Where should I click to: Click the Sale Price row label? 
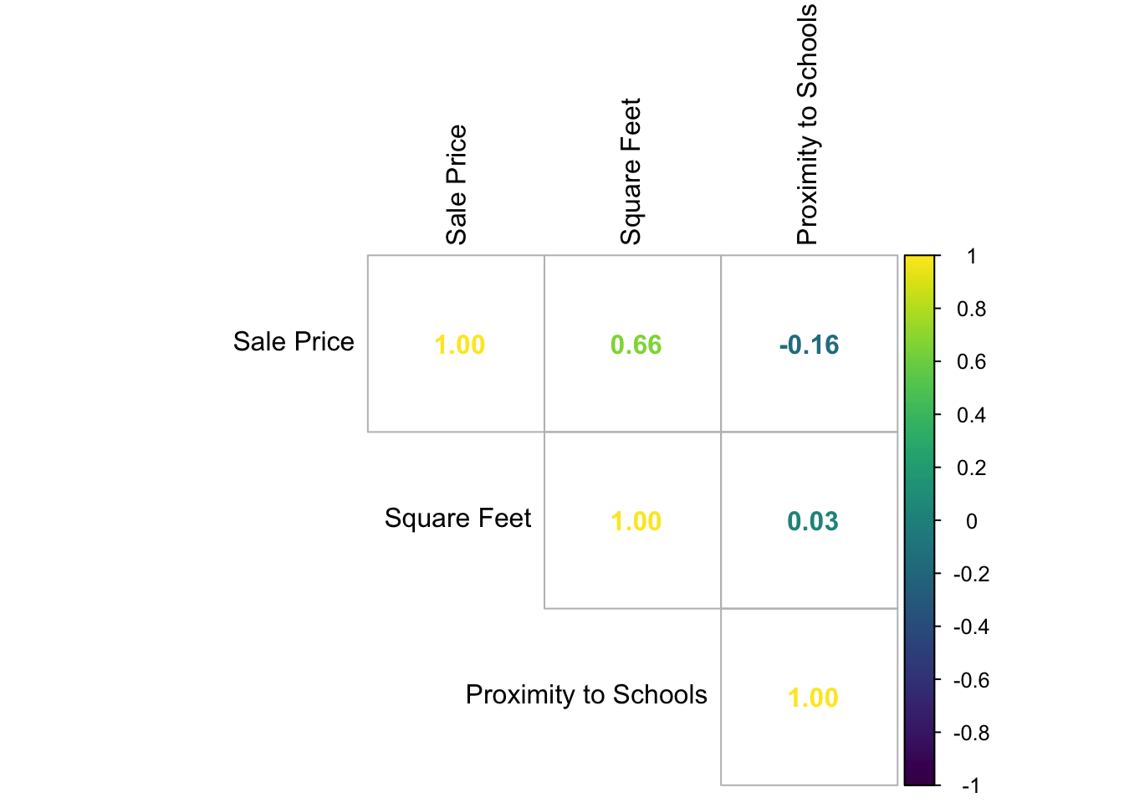point(294,341)
